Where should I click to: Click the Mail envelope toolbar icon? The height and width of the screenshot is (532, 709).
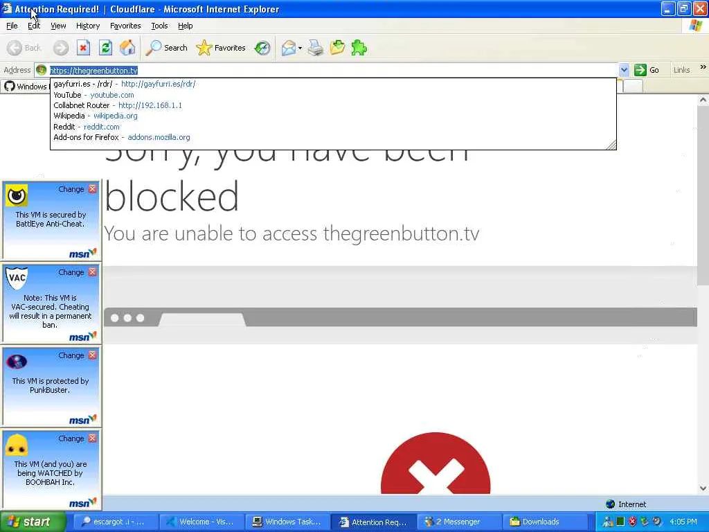coord(289,48)
